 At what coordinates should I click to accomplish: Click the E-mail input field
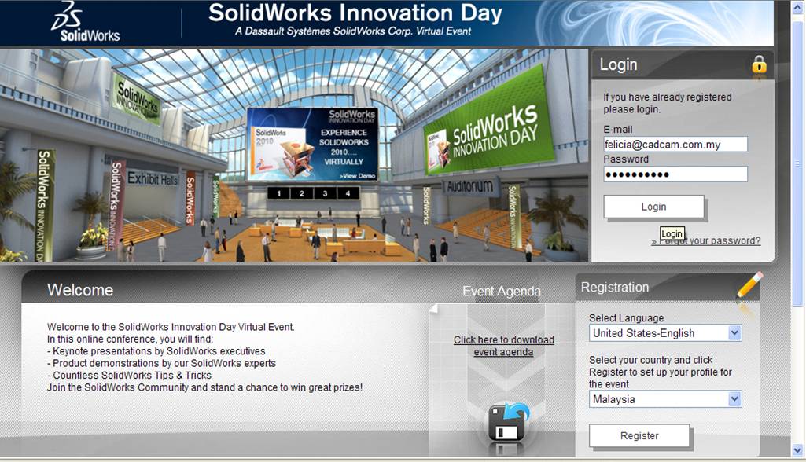click(x=675, y=145)
